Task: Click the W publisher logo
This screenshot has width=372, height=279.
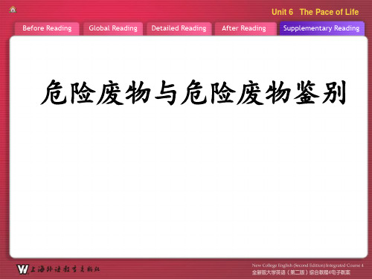Action: click(22, 269)
